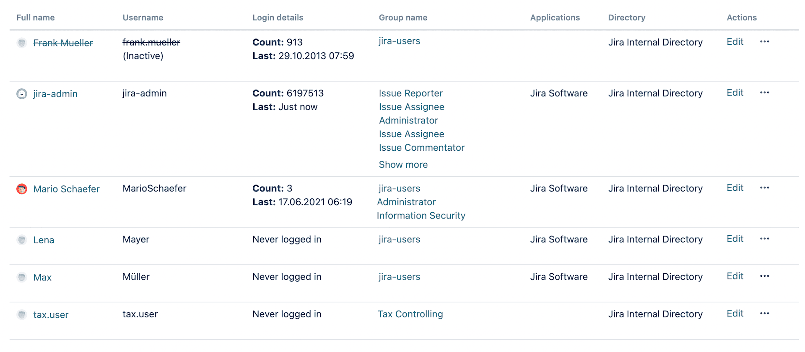Click Mario Schaefer's red avatar icon
Screen dimensions: 805x352
coord(22,189)
